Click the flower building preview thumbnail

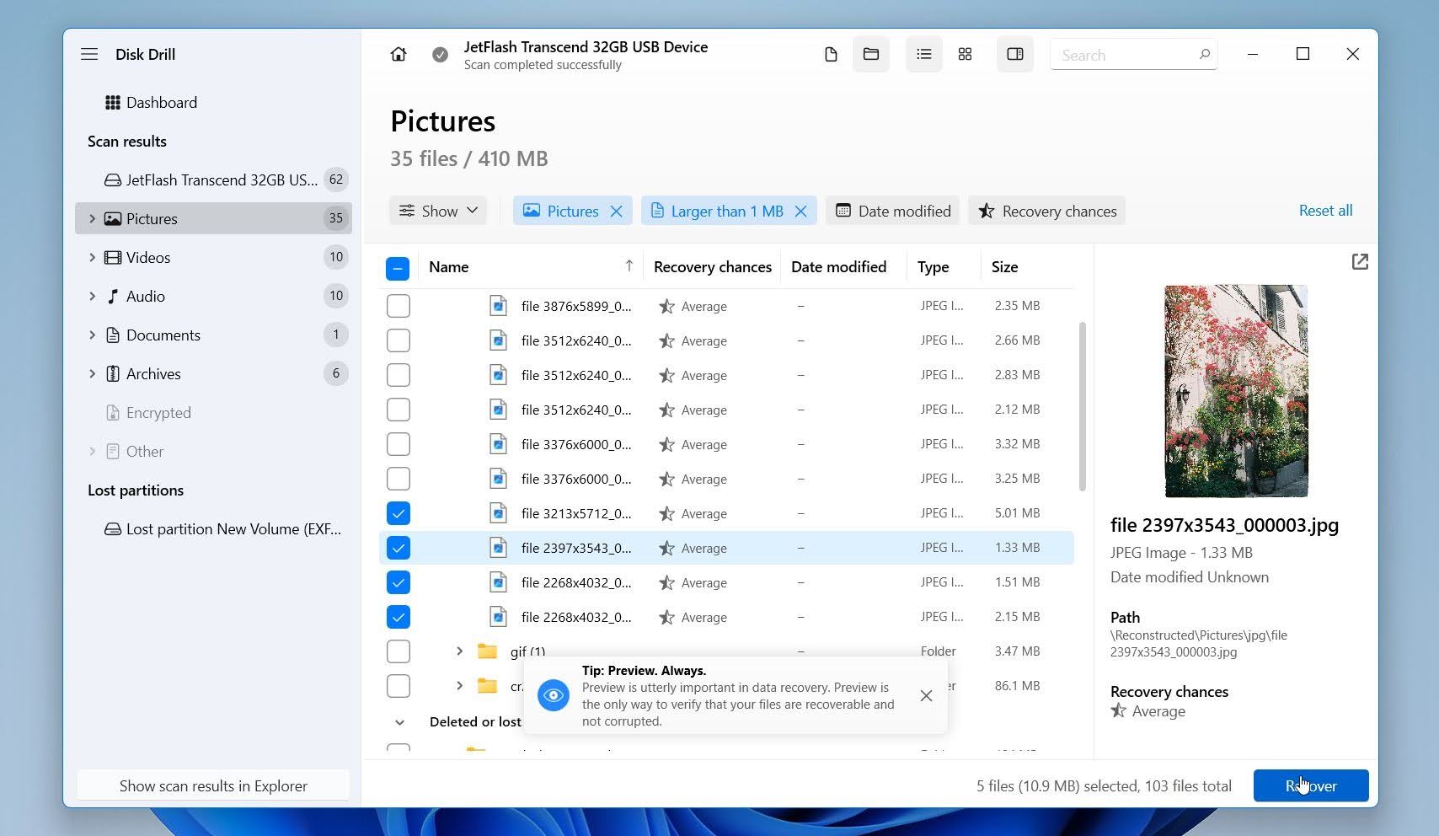pyautogui.click(x=1236, y=391)
